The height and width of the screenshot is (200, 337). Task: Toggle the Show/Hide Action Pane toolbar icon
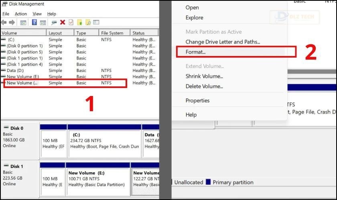(43, 22)
